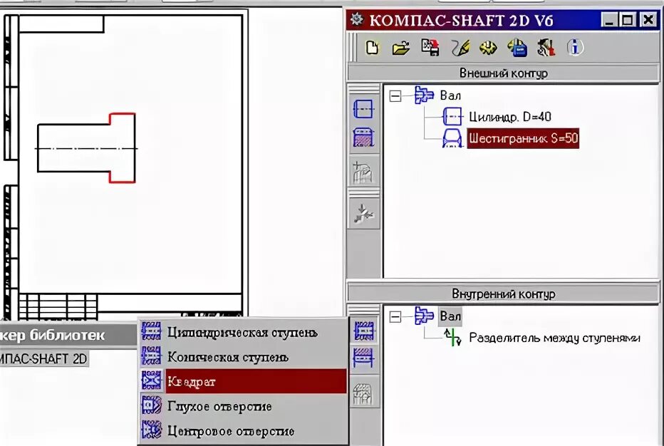Screen dimensions: 664x446
Task: Click the Save model toolbar icon
Action: pyautogui.click(x=430, y=48)
